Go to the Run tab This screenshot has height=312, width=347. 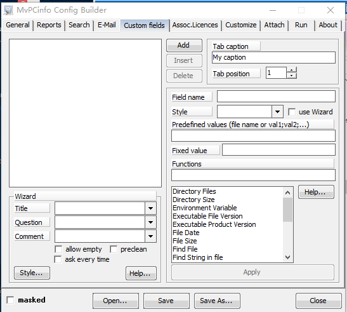point(301,25)
